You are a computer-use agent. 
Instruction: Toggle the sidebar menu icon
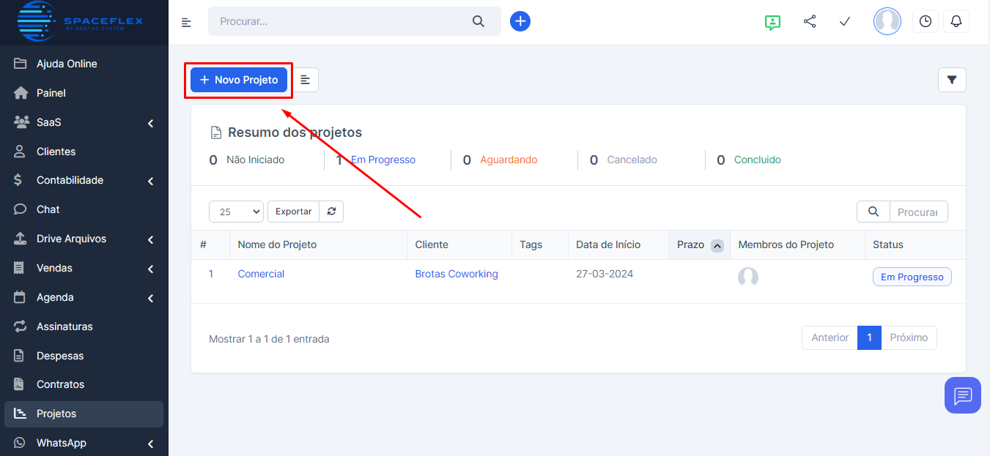coord(186,22)
